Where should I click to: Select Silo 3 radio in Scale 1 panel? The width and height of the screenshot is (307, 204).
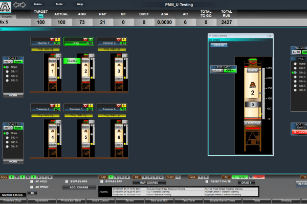coord(7,80)
